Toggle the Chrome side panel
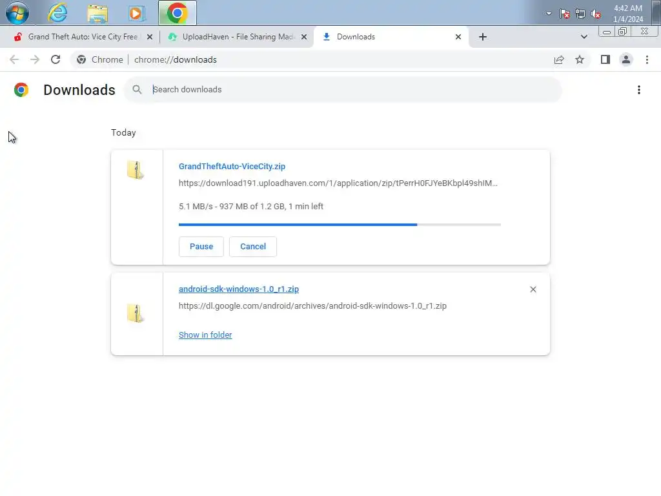 605,59
